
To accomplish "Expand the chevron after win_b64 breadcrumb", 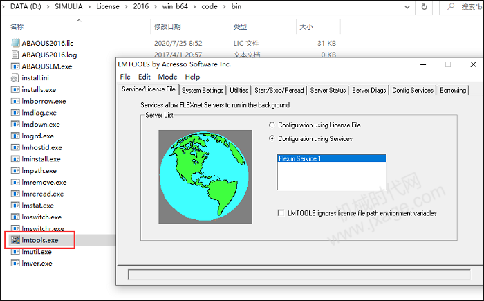I will point(195,6).
